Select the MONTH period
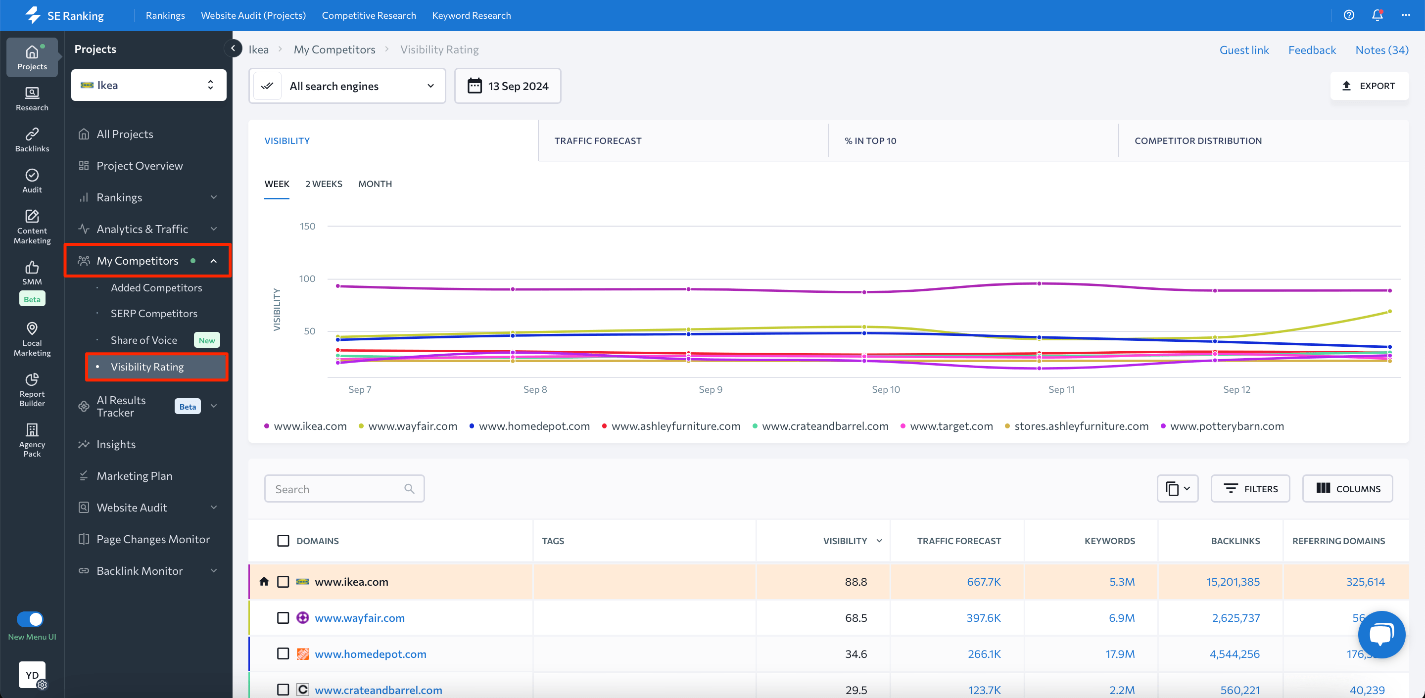1425x698 pixels. [x=375, y=184]
